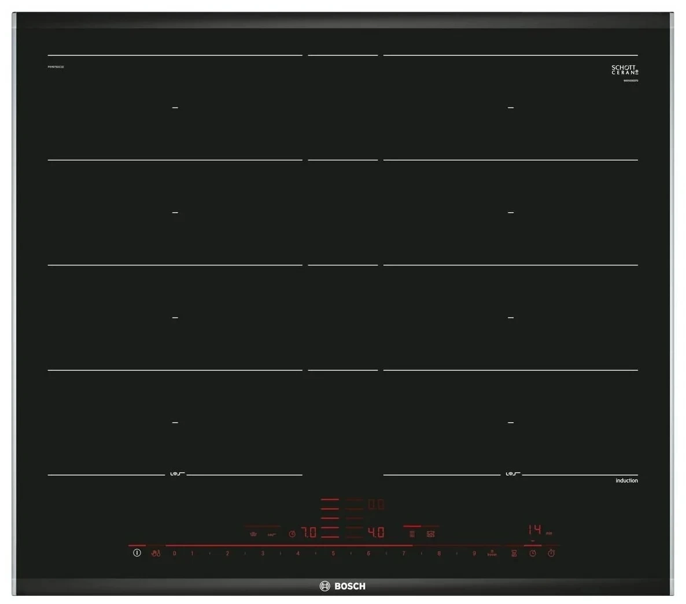Tap the clock cooking-time programming icon
Image resolution: width=686 pixels, height=604 pixels.
532,553
